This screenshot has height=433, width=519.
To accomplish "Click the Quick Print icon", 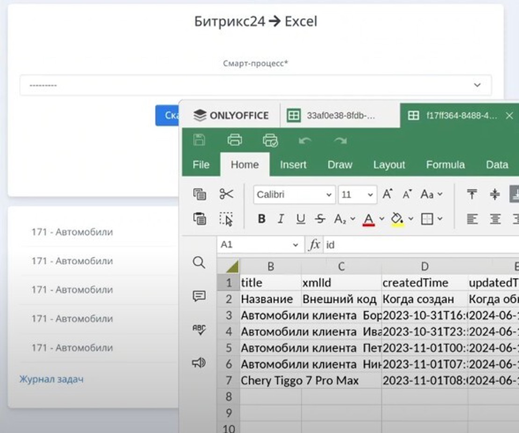I will pos(270,140).
